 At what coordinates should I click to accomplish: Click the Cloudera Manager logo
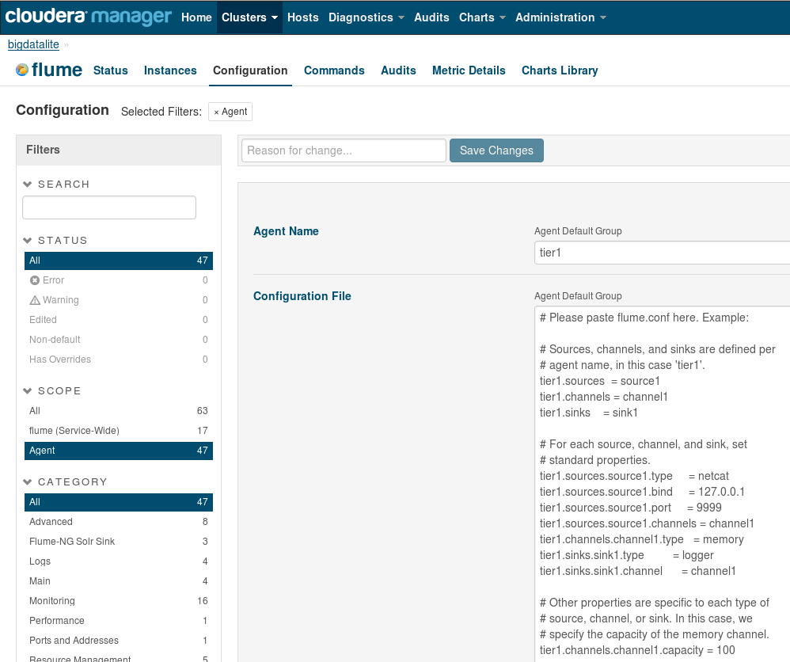88,17
